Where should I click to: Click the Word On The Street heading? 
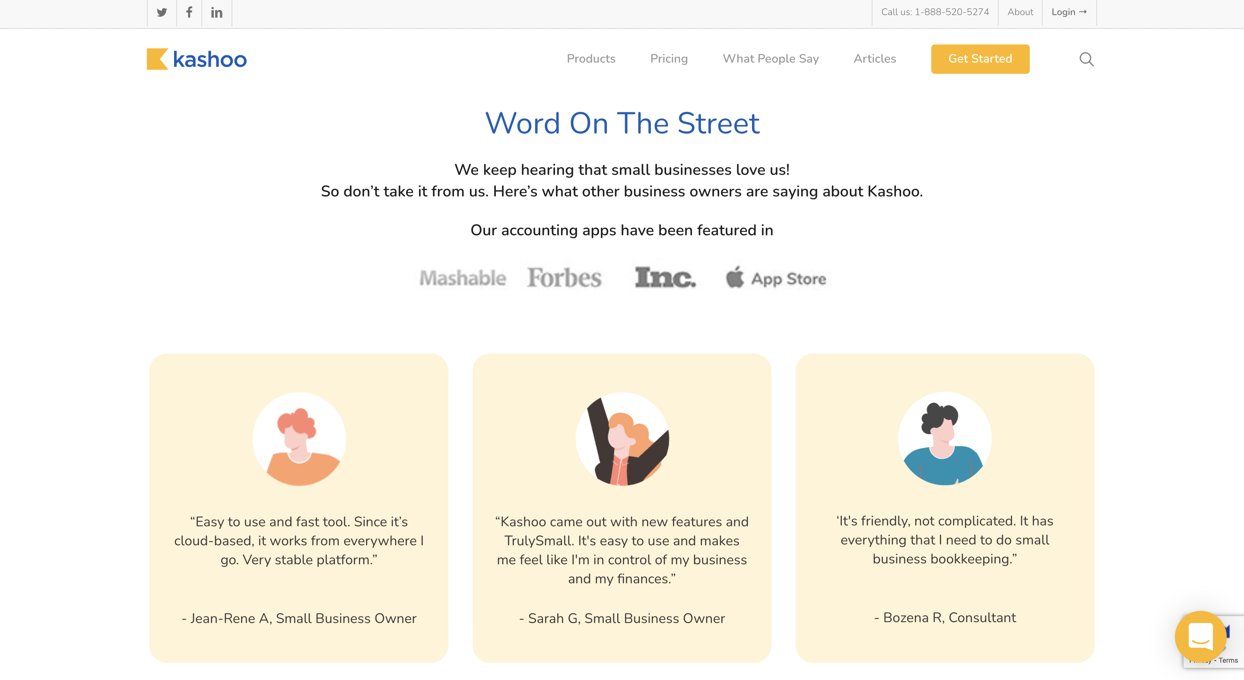coord(622,123)
